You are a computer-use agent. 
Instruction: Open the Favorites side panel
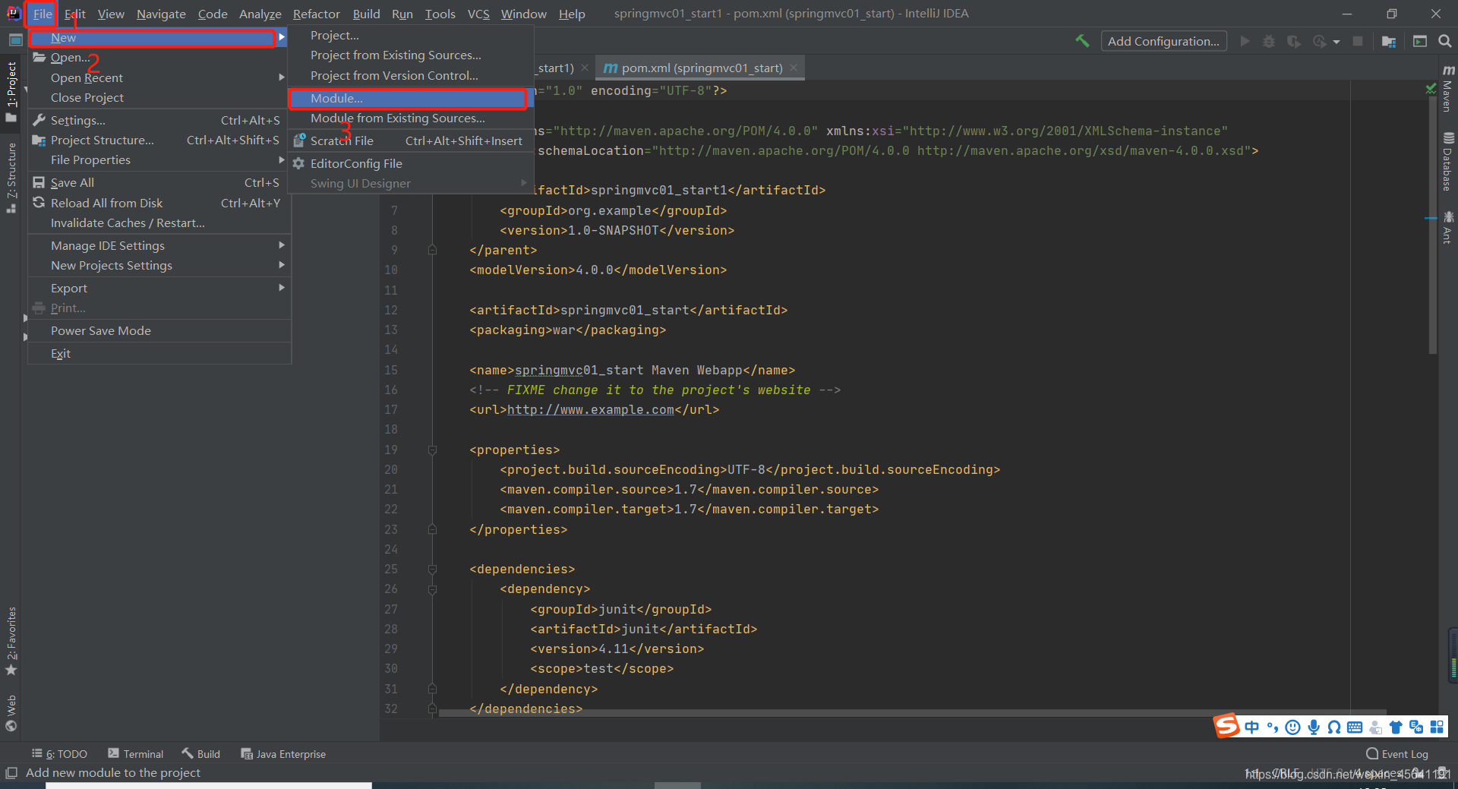point(11,641)
